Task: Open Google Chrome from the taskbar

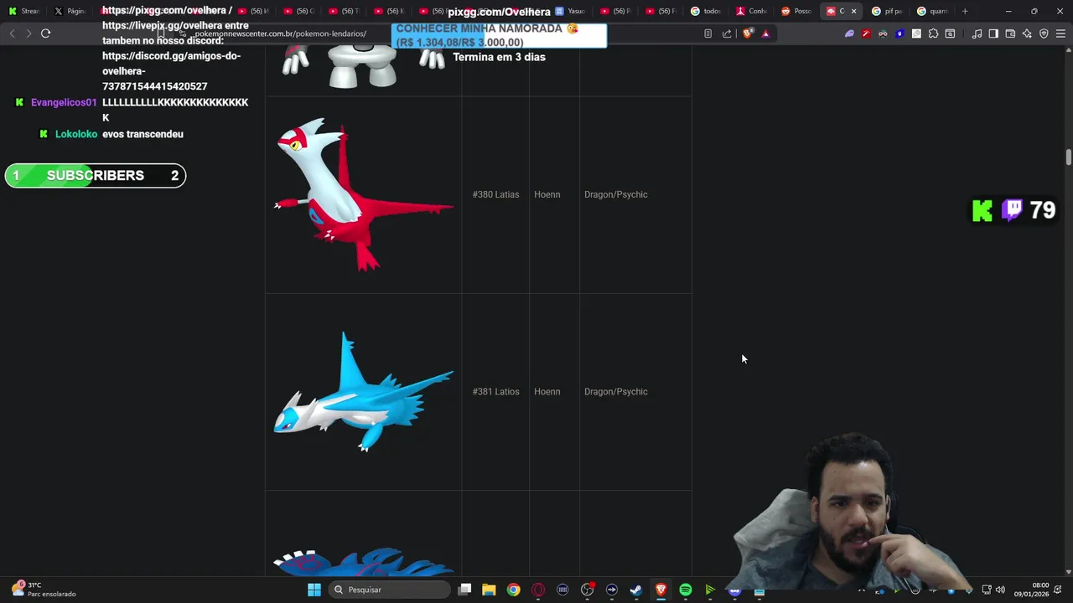Action: (513, 590)
